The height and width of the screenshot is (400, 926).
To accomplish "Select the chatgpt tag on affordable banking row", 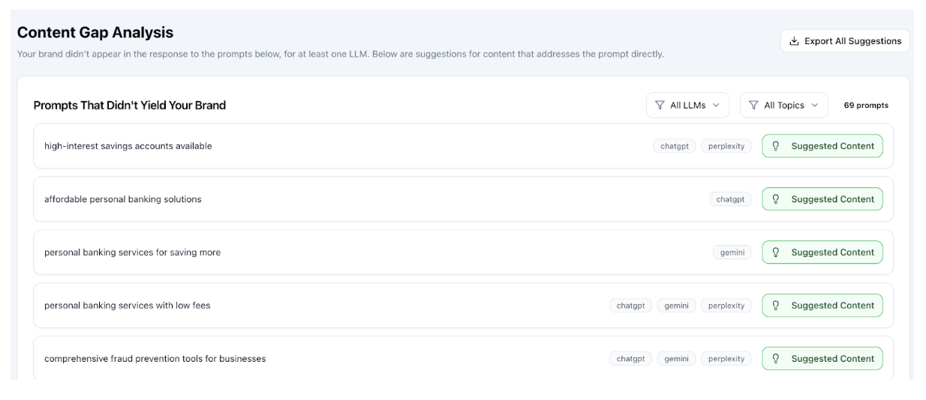I will coord(730,199).
